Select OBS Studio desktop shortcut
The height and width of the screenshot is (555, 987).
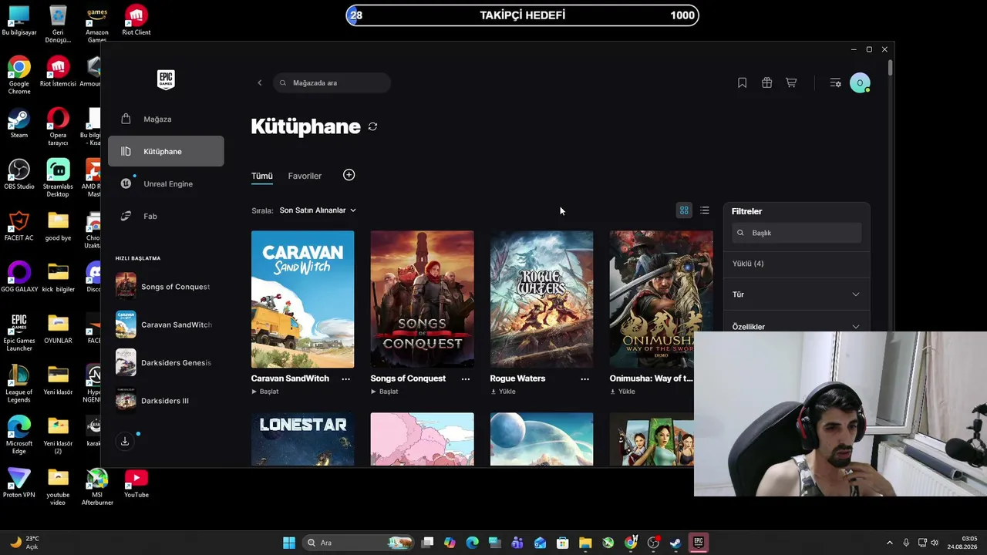[19, 174]
